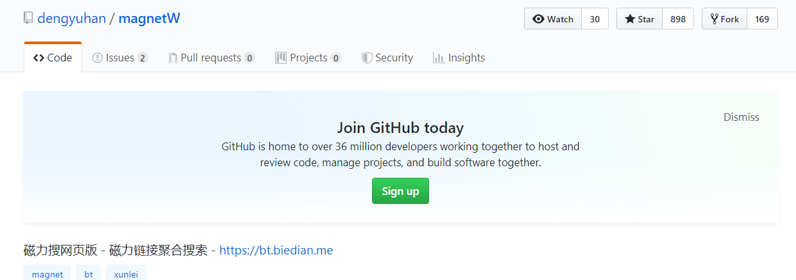Screen dimensions: 796x280
Task: Open the bt.biedian.me website link
Action: [276, 251]
